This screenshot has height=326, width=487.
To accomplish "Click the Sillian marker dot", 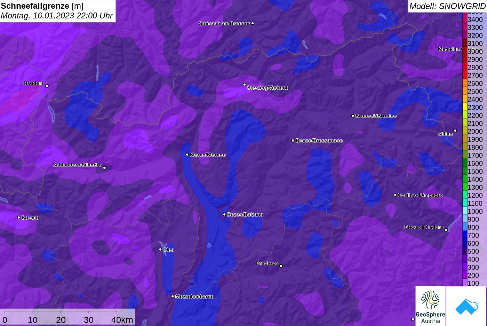I will point(455,131).
